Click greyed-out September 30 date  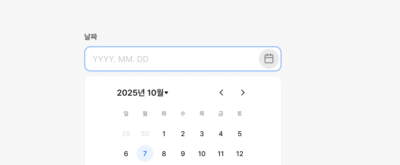(x=145, y=134)
